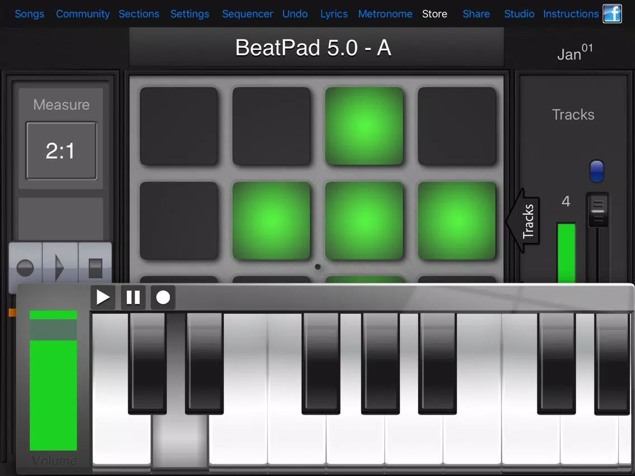Click the Measure 2:1 display box
Screen dimensions: 635x476
click(61, 151)
